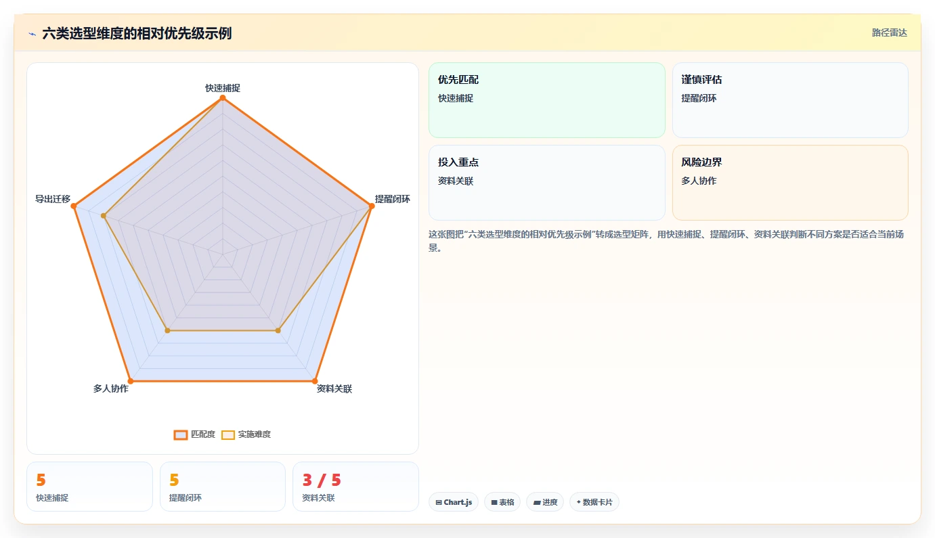Toggle the 匹配度 series in chart legend
The height and width of the screenshot is (538, 935).
click(x=194, y=434)
